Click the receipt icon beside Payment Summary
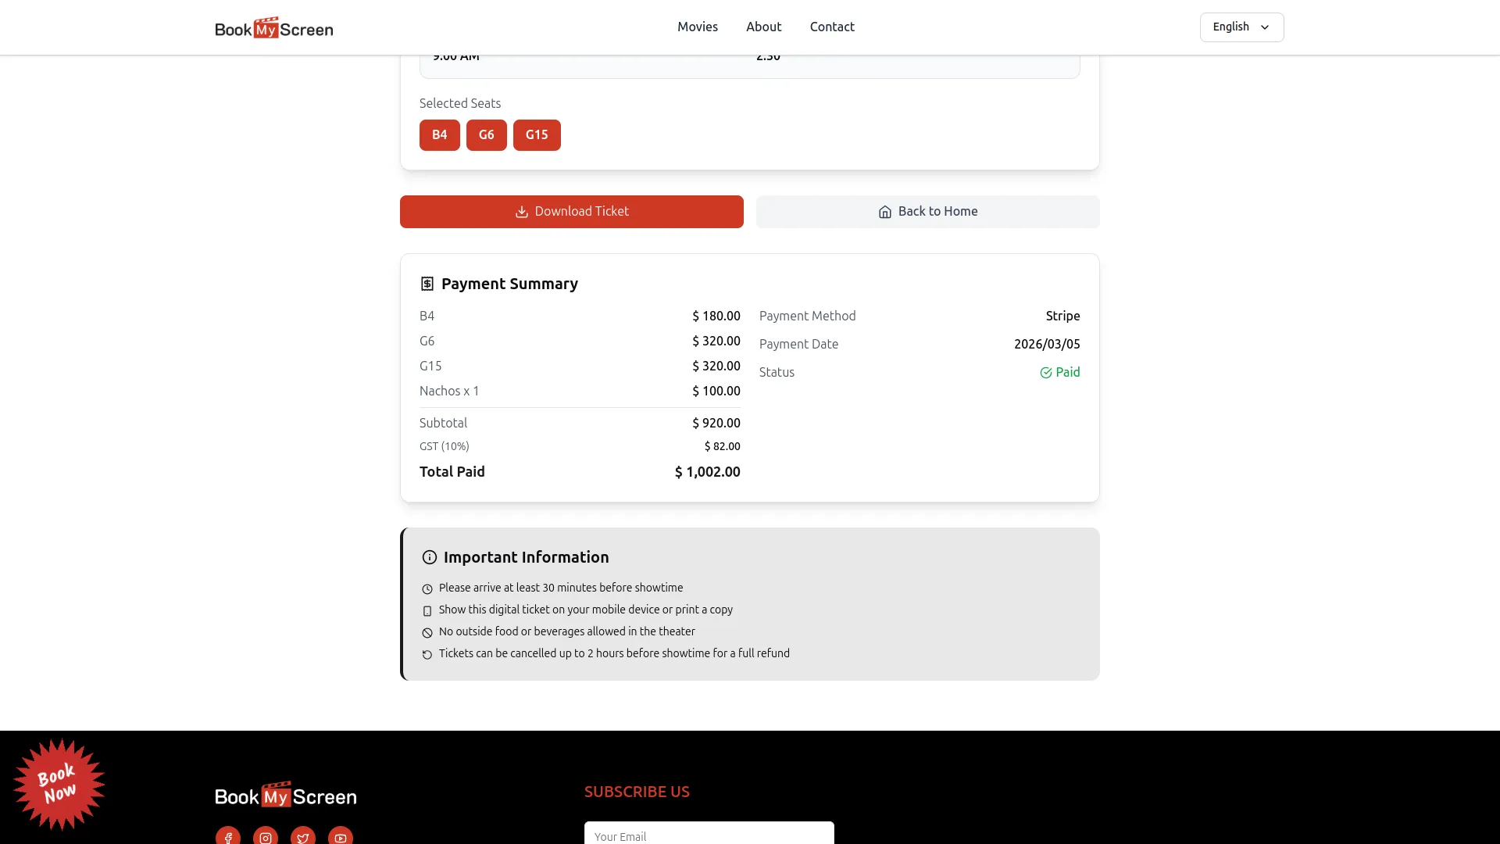The image size is (1500, 844). (x=427, y=284)
